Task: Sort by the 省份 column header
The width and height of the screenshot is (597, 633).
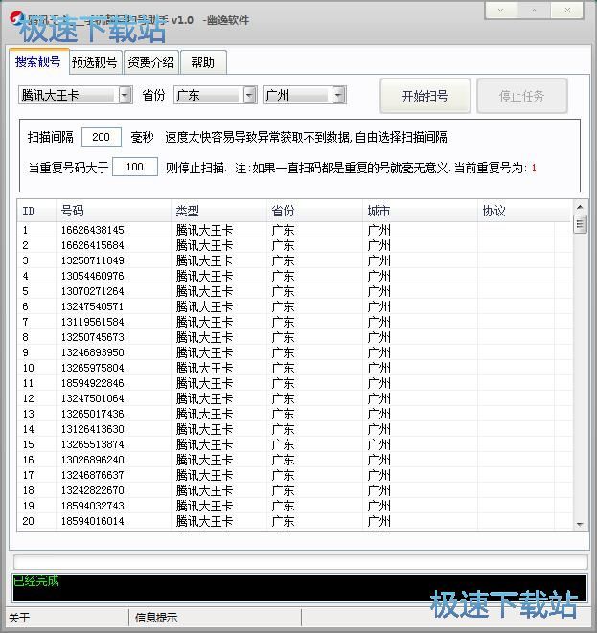Action: (x=314, y=211)
